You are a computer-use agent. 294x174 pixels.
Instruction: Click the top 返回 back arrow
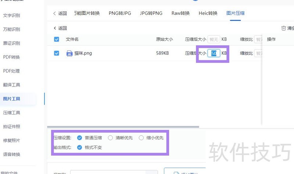pyautogui.click(x=55, y=14)
